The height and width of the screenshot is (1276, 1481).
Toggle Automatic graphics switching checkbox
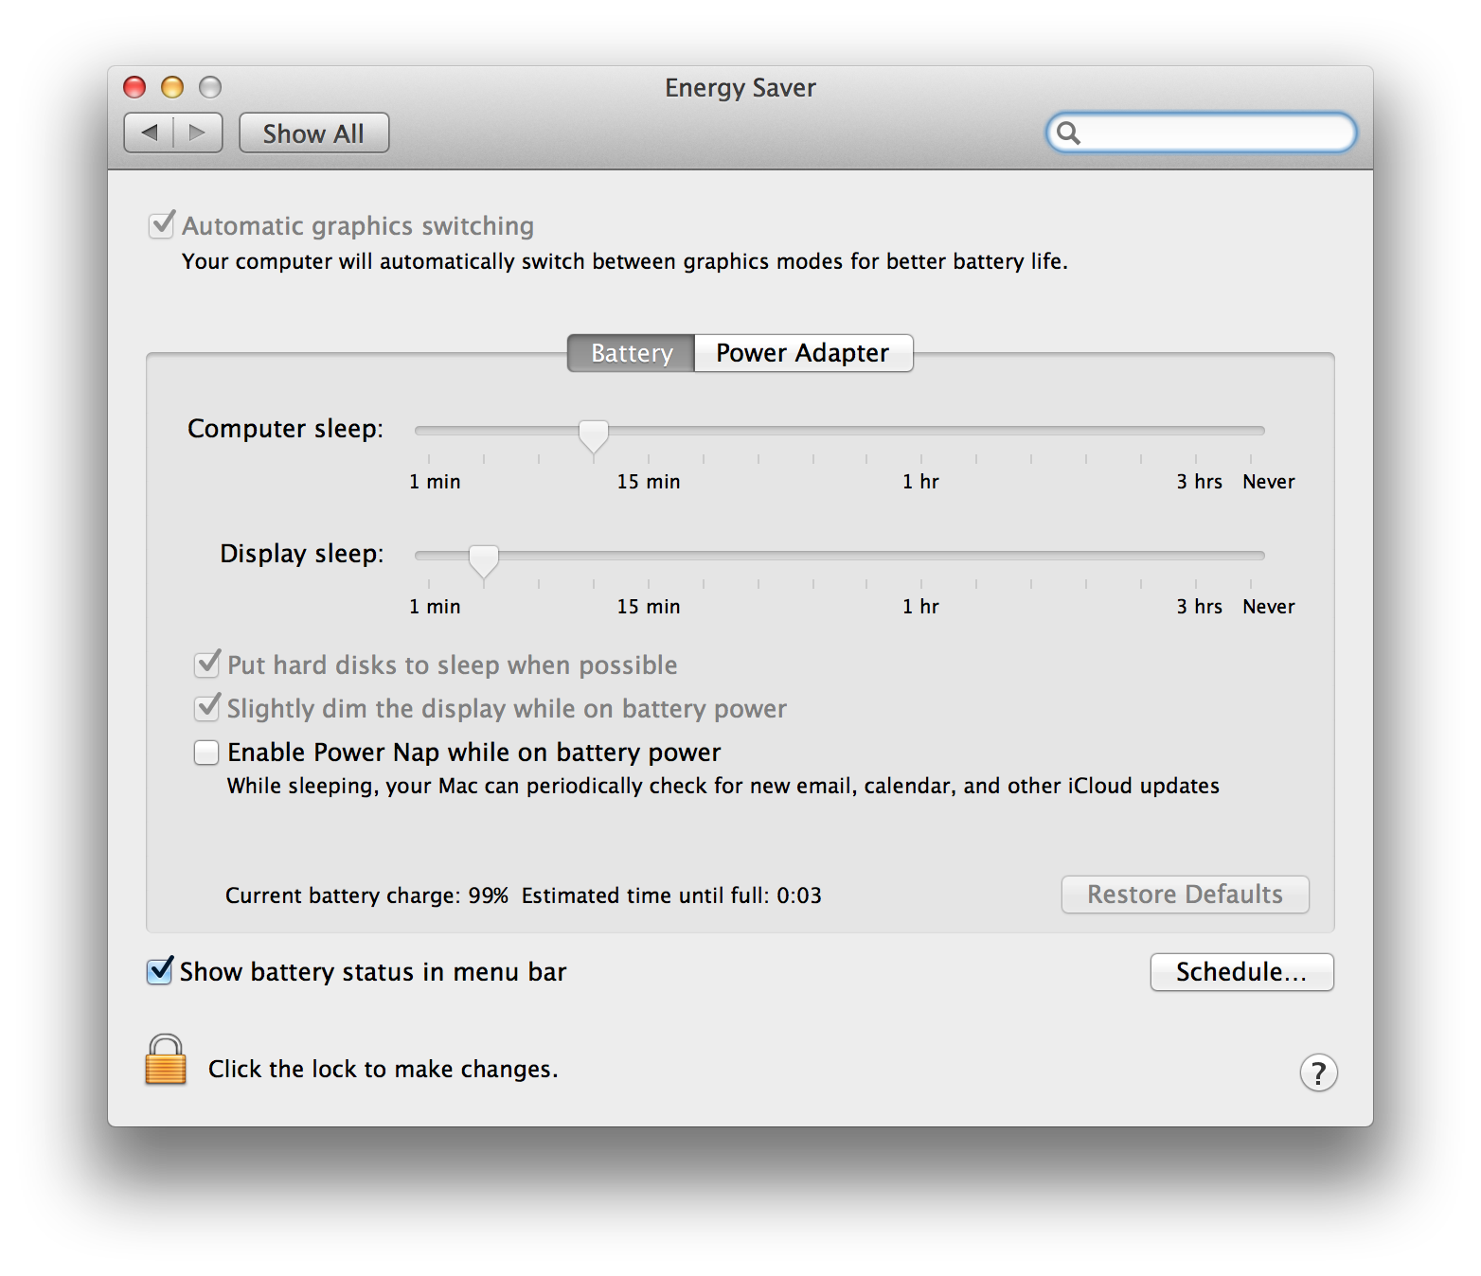pos(162,225)
